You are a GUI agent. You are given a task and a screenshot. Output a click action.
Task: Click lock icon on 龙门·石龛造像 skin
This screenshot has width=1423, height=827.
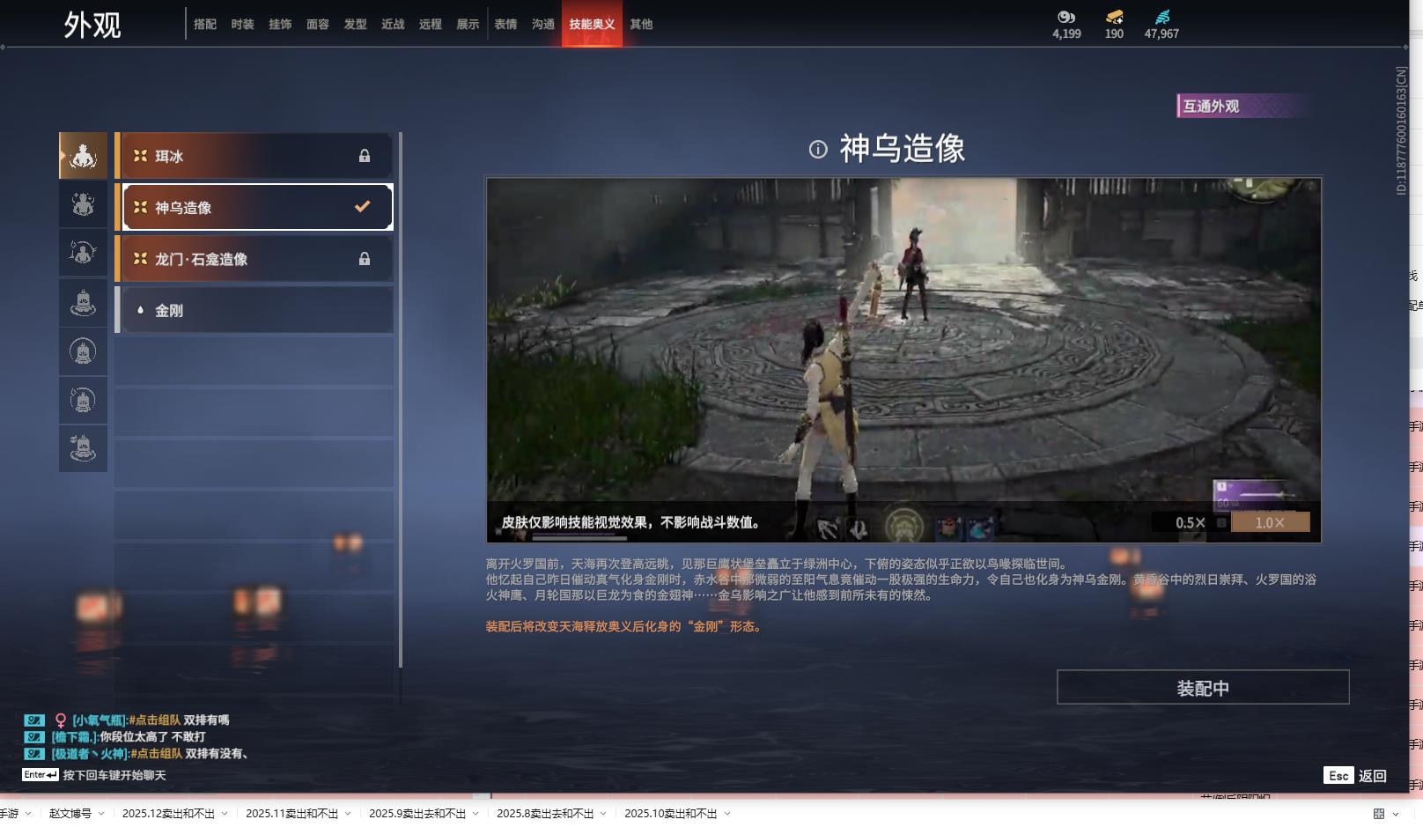click(x=364, y=259)
